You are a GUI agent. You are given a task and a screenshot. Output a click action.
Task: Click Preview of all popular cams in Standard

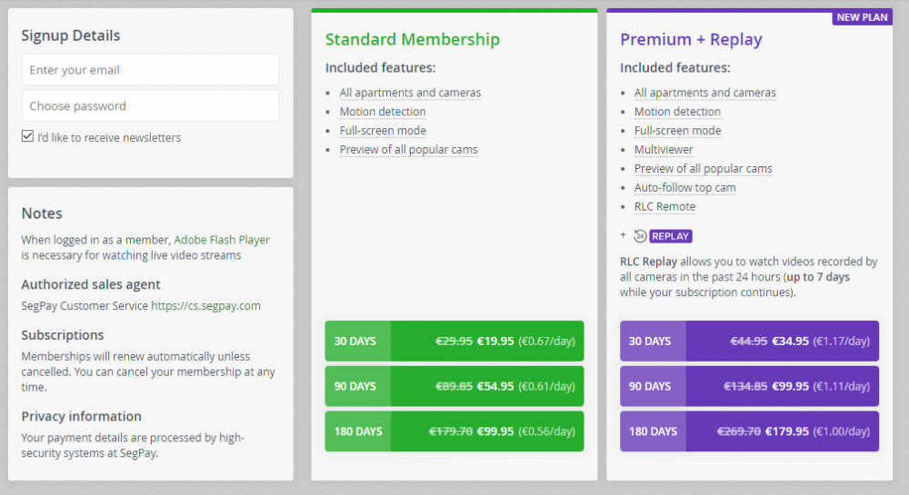[408, 150]
